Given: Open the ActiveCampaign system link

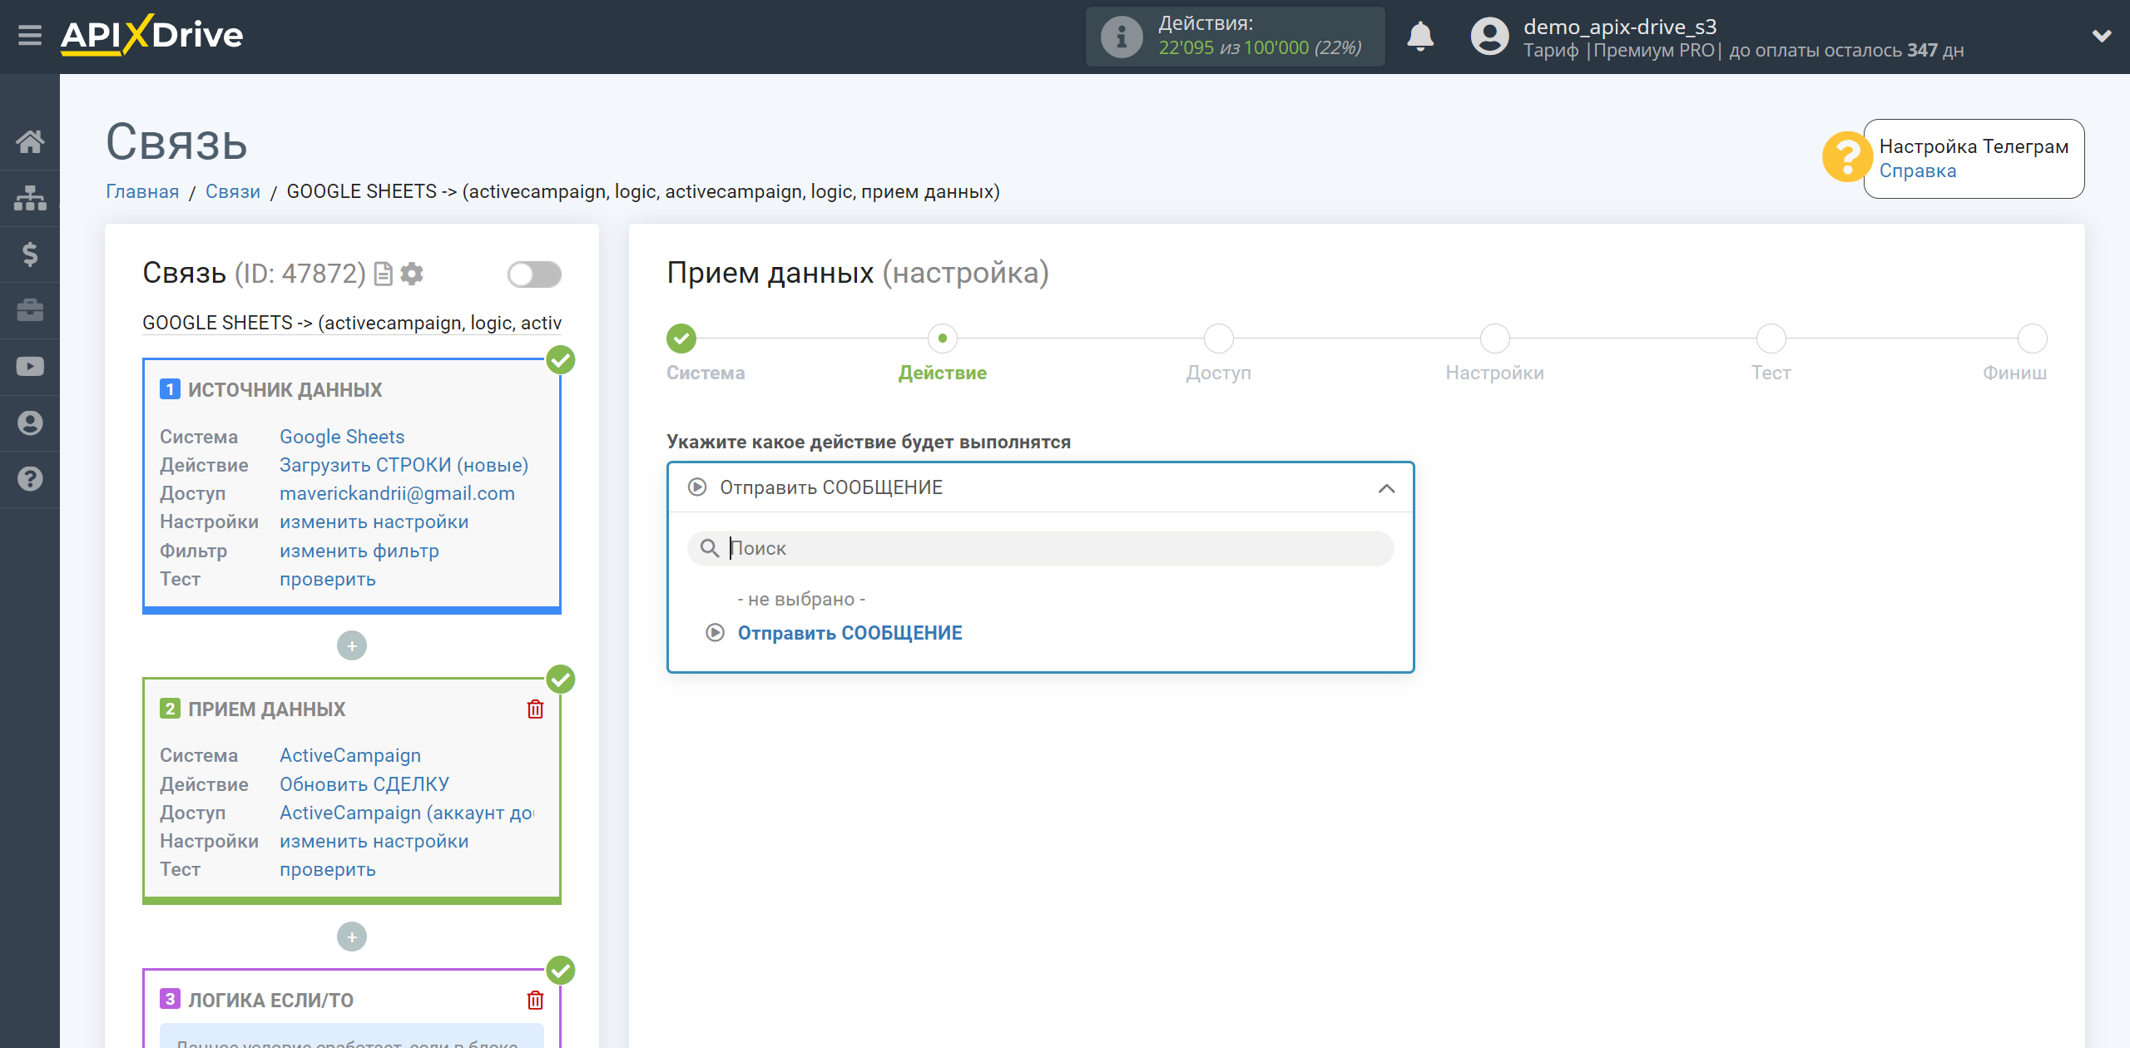Looking at the screenshot, I should [x=350, y=755].
